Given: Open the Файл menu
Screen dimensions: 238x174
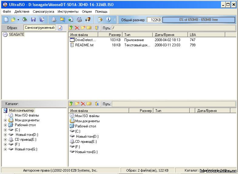Looking at the screenshot, I should (x=7, y=11).
